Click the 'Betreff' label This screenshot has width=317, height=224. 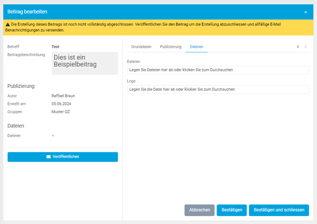tap(13, 47)
